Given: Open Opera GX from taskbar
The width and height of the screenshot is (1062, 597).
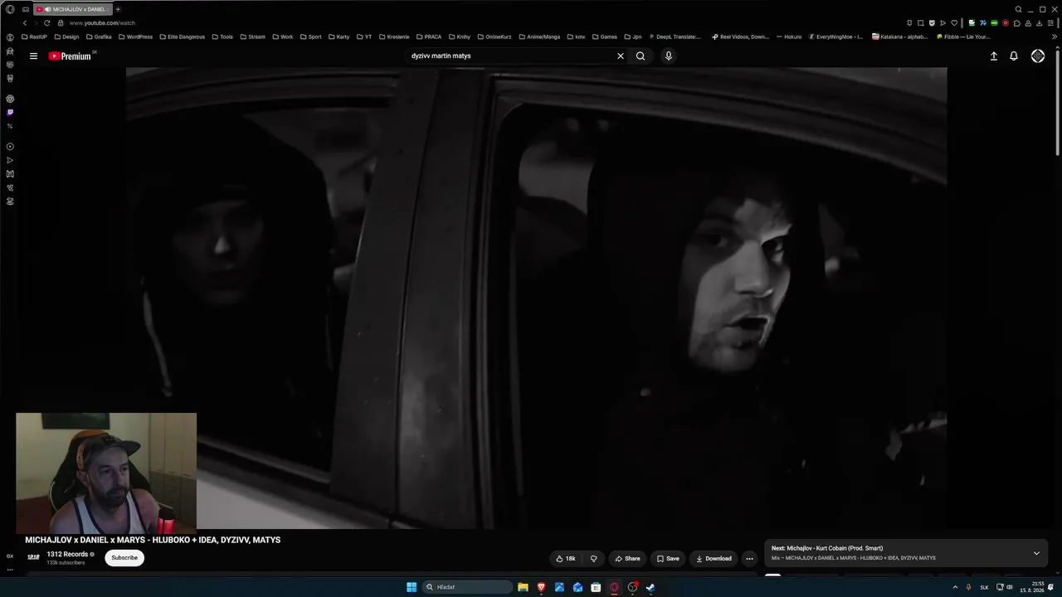Looking at the screenshot, I should [x=614, y=587].
